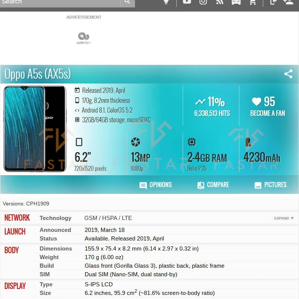
Task: Expand the NETWORK section
Action: click(x=284, y=218)
